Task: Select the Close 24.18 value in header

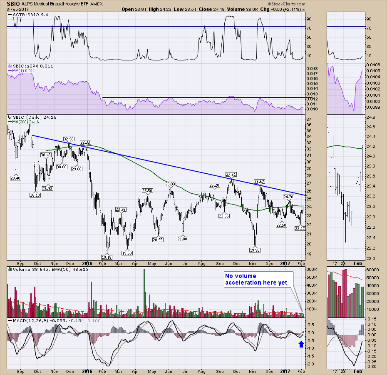Action: pyautogui.click(x=211, y=10)
